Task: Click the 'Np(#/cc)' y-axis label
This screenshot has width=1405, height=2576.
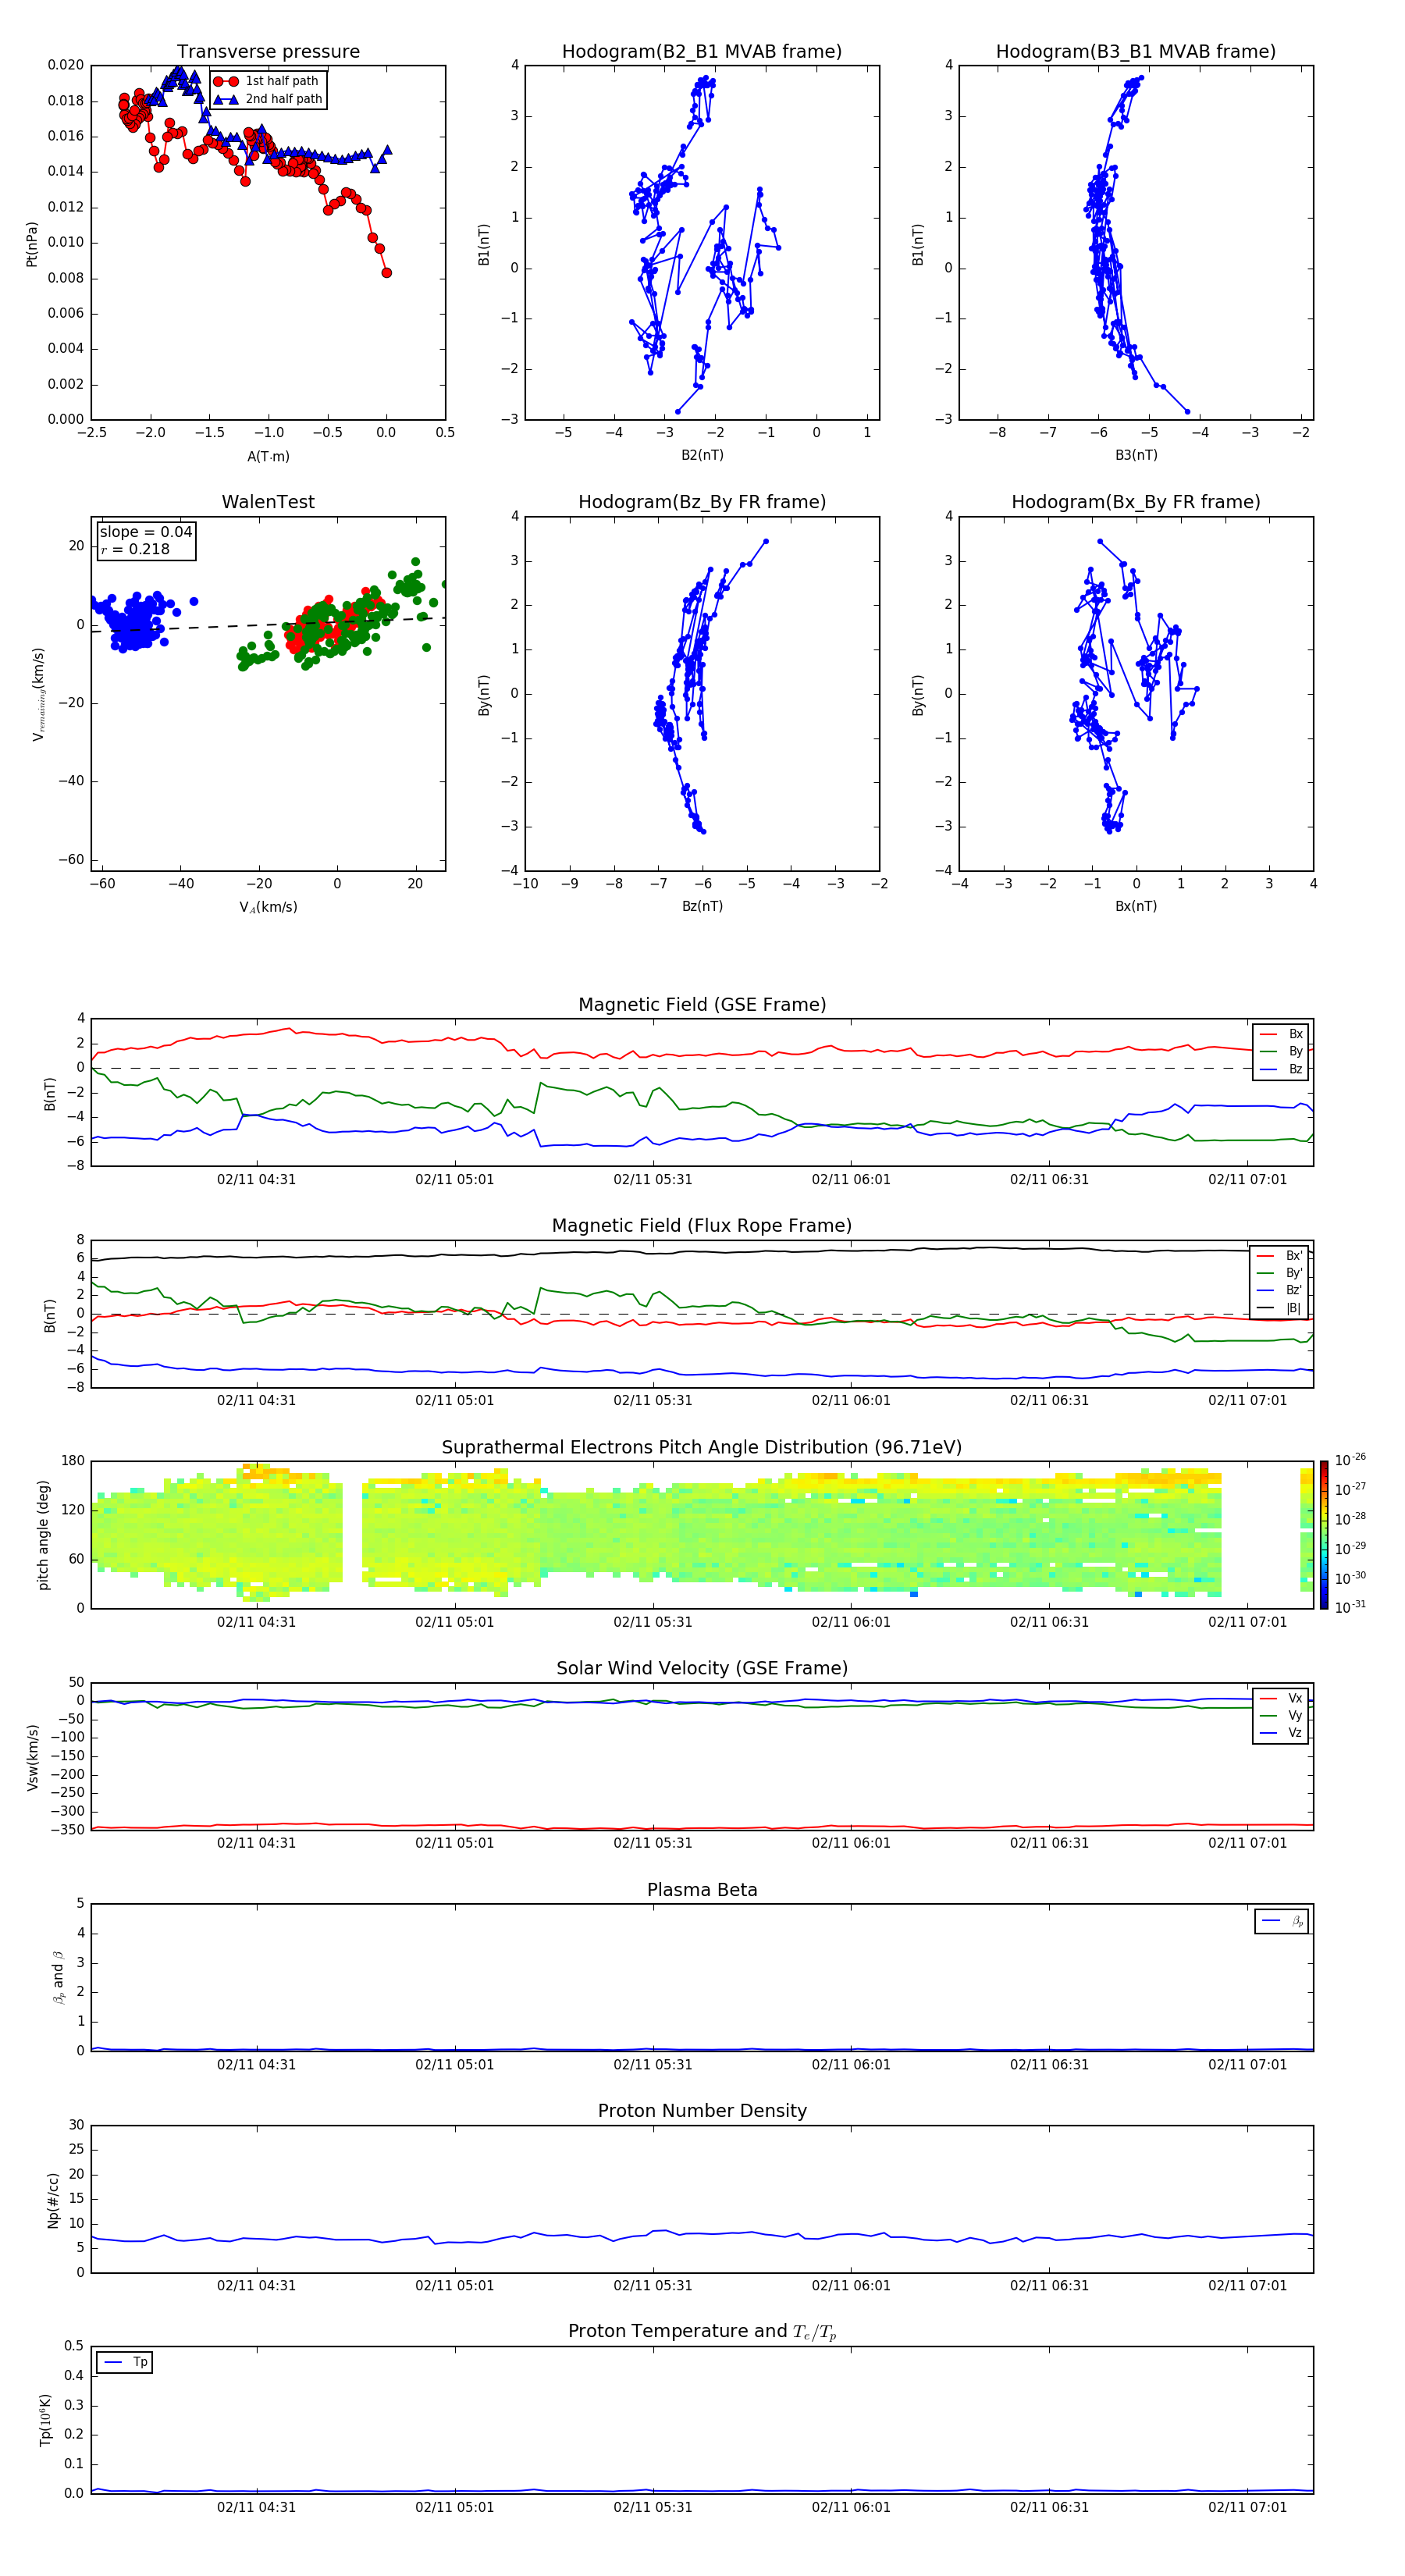Action: click(53, 2200)
